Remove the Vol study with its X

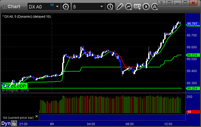tap(36, 116)
